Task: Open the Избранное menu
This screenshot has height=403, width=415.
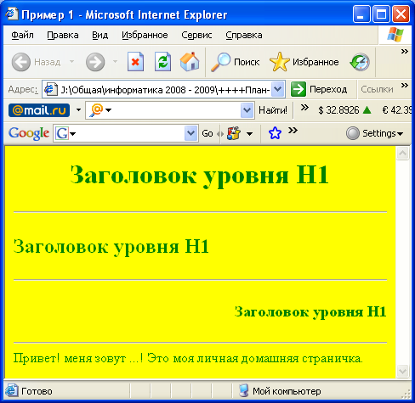Action: [145, 35]
